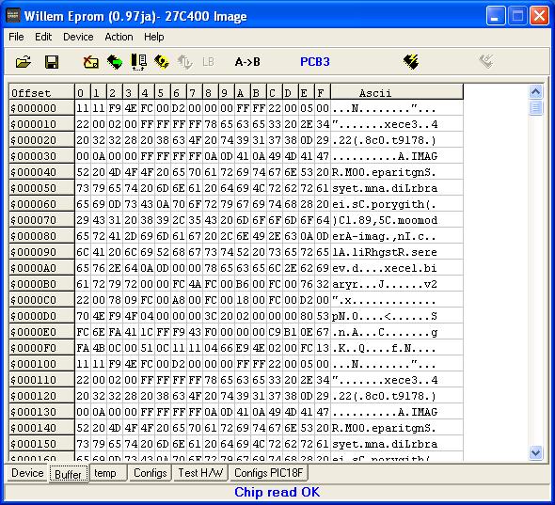Save buffer using the floppy disk icon
Image resolution: width=555 pixels, height=505 pixels.
click(52, 62)
